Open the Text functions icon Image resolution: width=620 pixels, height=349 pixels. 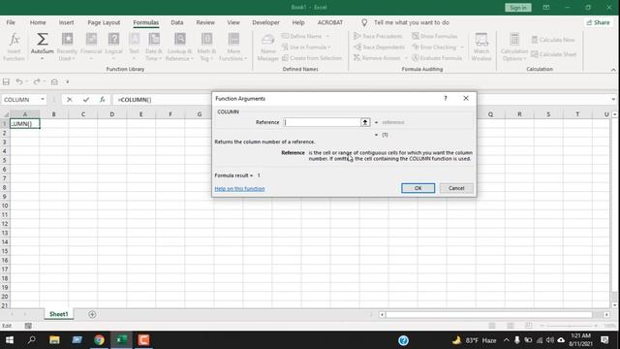134,47
